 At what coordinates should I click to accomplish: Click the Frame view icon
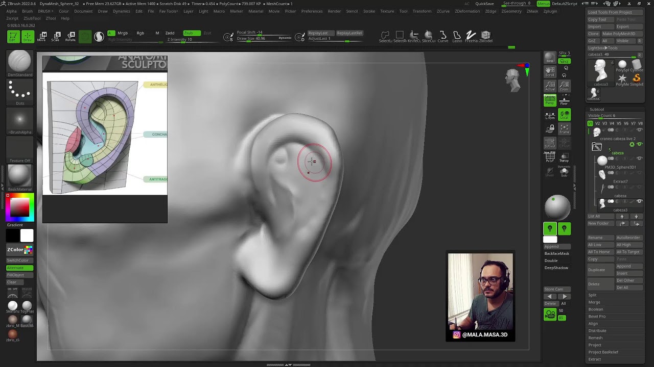(564, 129)
